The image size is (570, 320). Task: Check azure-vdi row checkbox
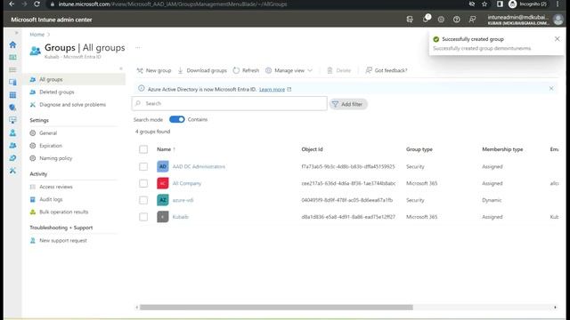point(143,200)
